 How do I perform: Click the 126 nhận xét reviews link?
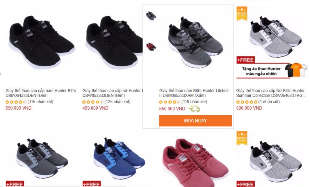coord(117,102)
